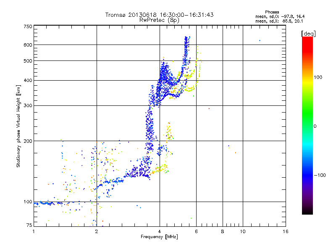Click the 'Frequency [MHz]' axis label
Screen dimensions: 336x252
coord(159,237)
